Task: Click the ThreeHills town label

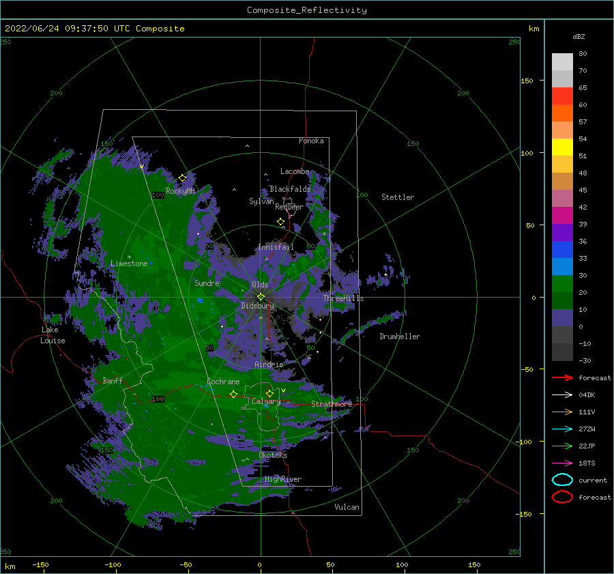Action: (343, 298)
